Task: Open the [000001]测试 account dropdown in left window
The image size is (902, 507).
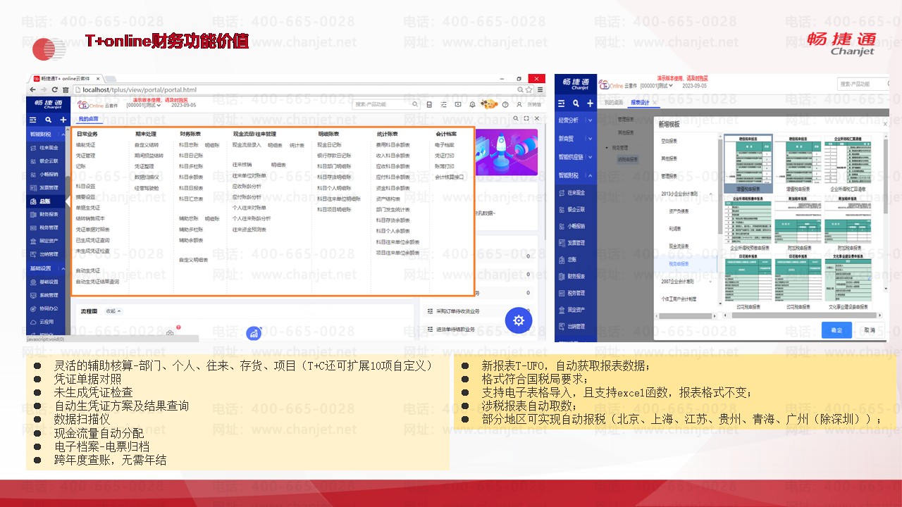Action: pos(144,106)
